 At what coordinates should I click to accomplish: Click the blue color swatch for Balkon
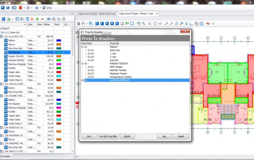coord(59,40)
